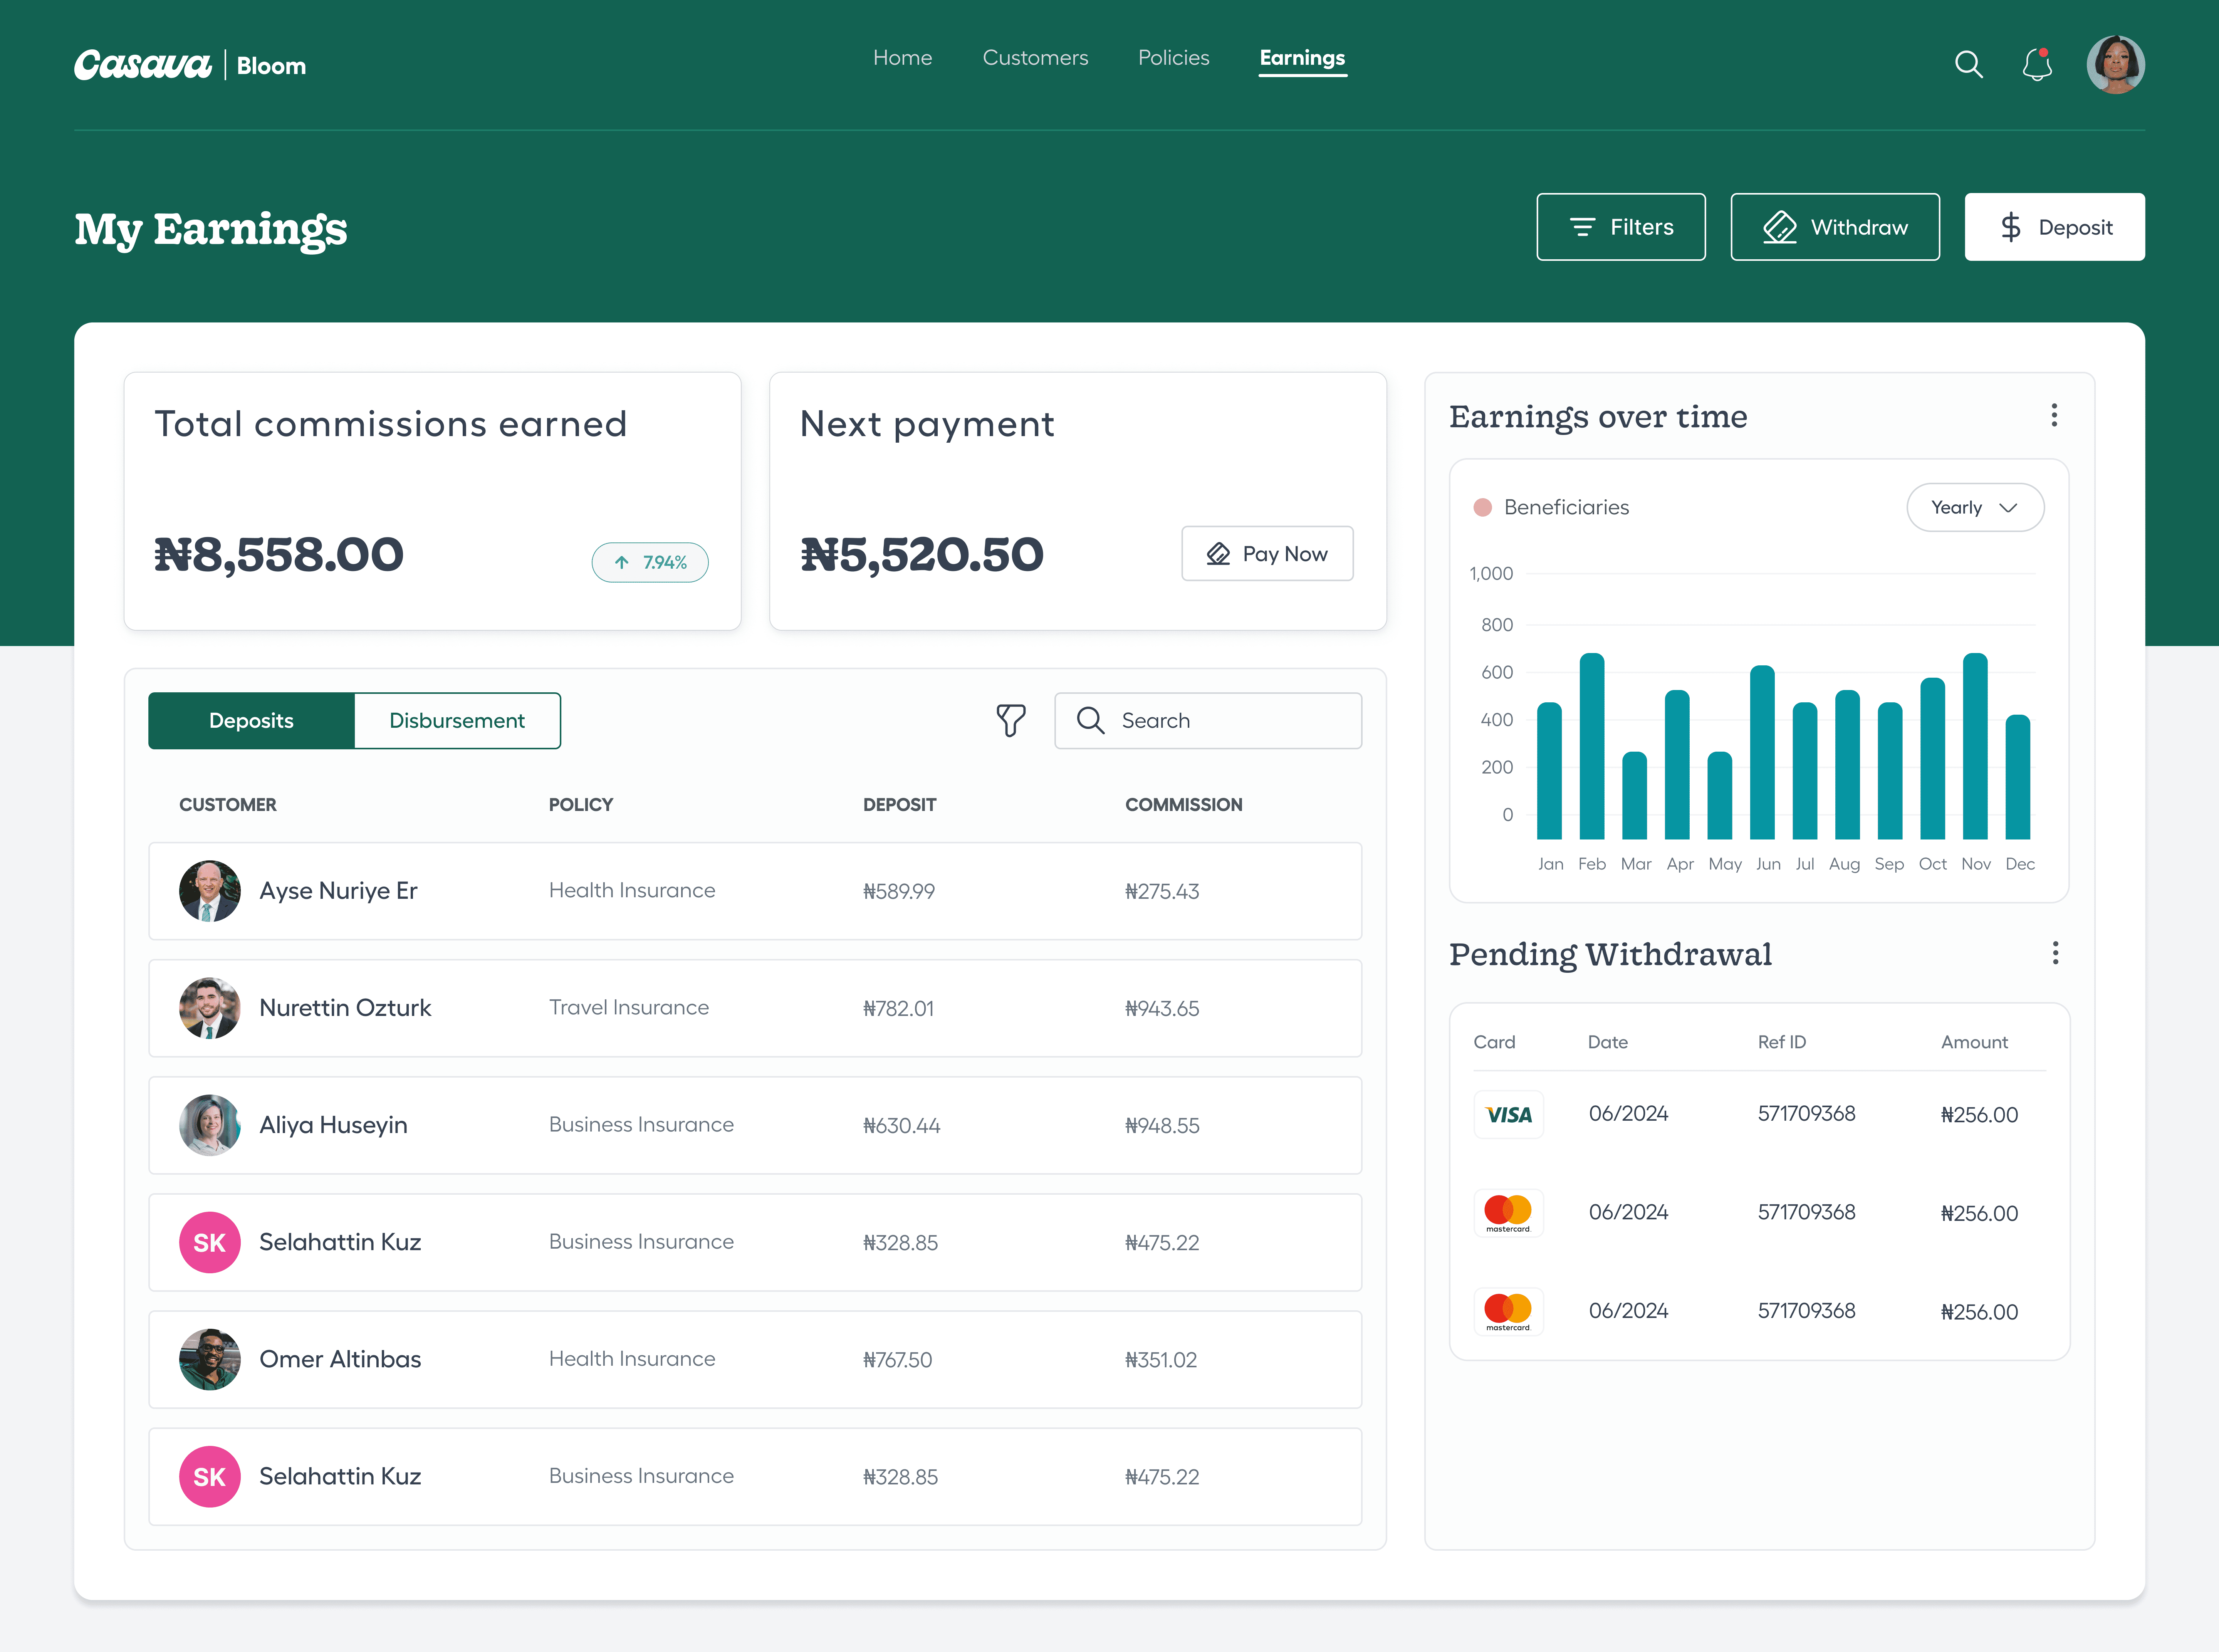
Task: Click the funnel filter icon above table
Action: pos(1011,720)
